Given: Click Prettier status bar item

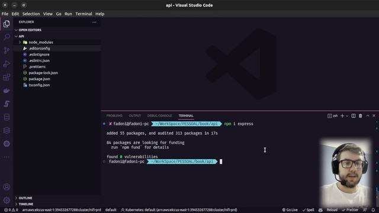Looking at the screenshot, I should tap(350, 210).
